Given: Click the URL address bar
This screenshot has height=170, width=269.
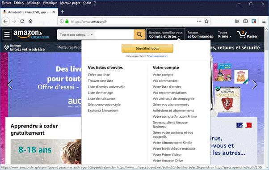Looking at the screenshot, I should [133, 21].
